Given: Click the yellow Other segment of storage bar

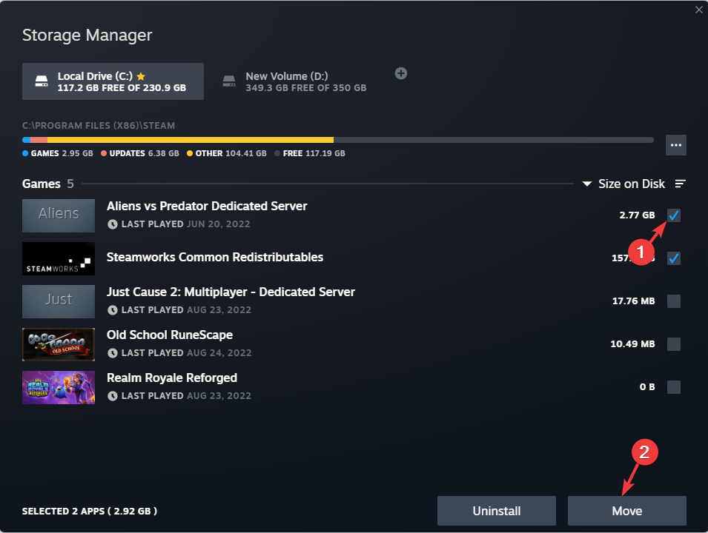Looking at the screenshot, I should coord(190,140).
